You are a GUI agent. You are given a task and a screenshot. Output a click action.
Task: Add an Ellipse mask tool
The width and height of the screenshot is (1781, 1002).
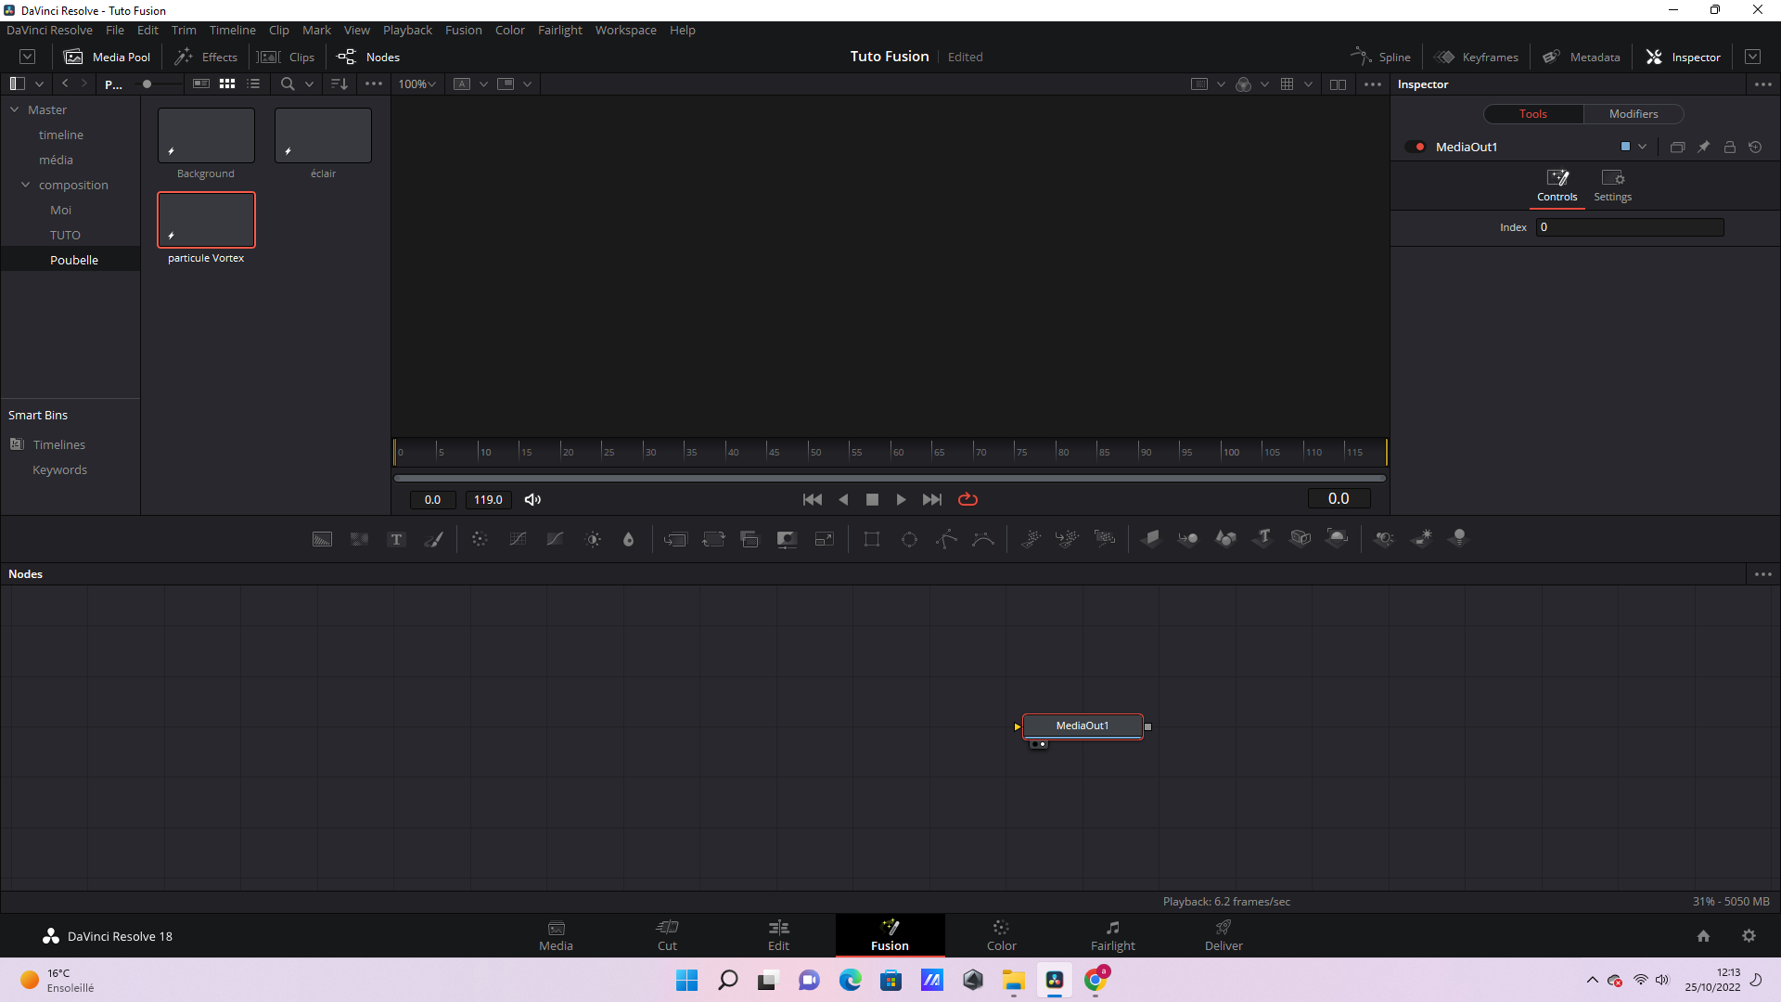click(909, 539)
